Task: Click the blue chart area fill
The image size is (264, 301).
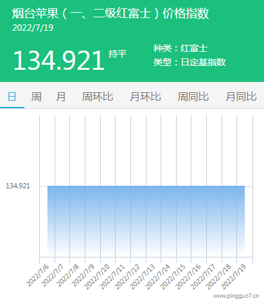Action: coord(146,221)
